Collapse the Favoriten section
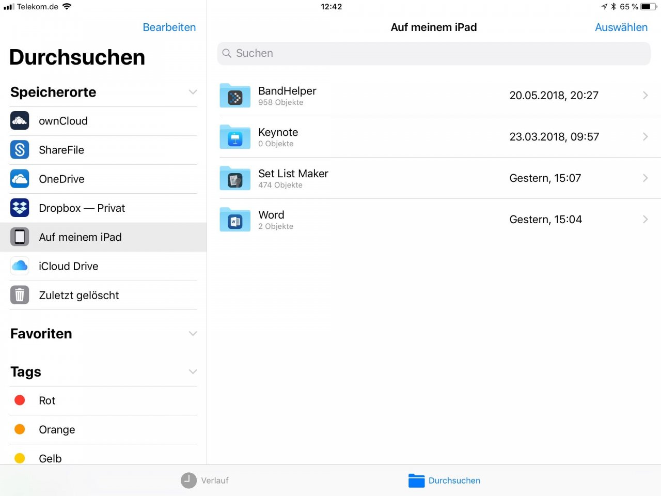 193,333
